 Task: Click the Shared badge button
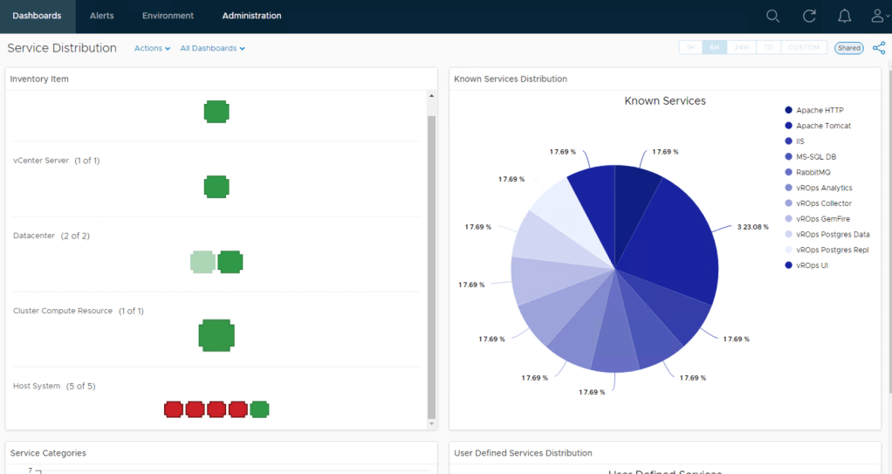click(x=848, y=48)
